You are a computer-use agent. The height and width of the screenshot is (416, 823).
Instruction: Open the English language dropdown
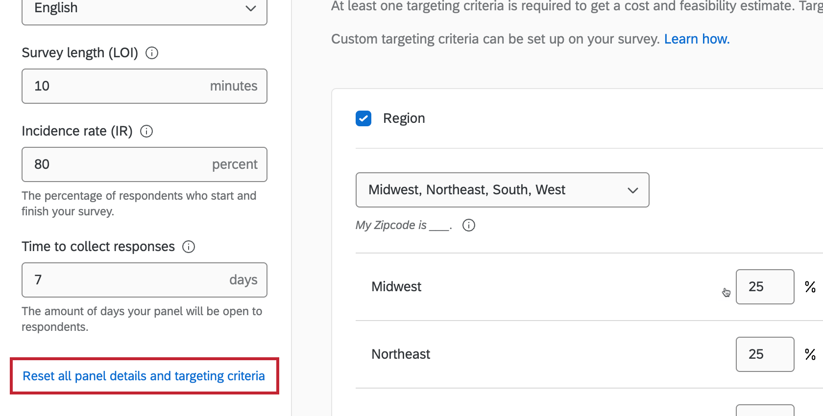(x=144, y=9)
